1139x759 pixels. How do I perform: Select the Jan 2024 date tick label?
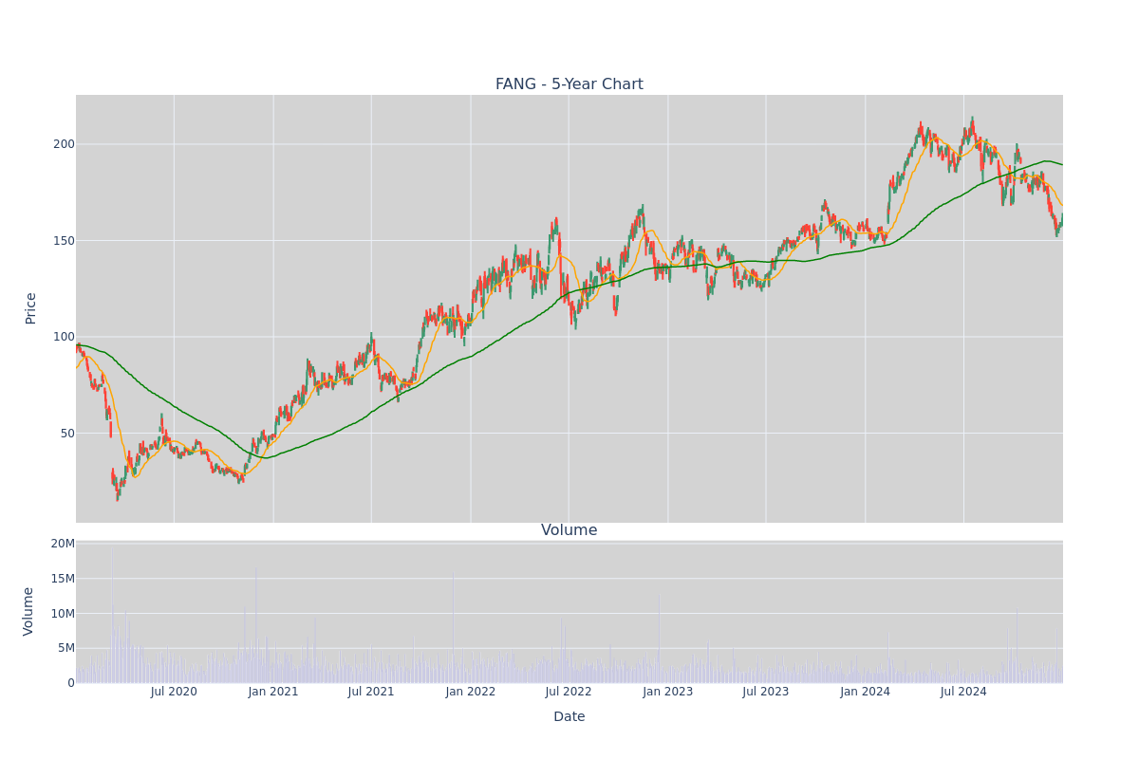[x=866, y=692]
